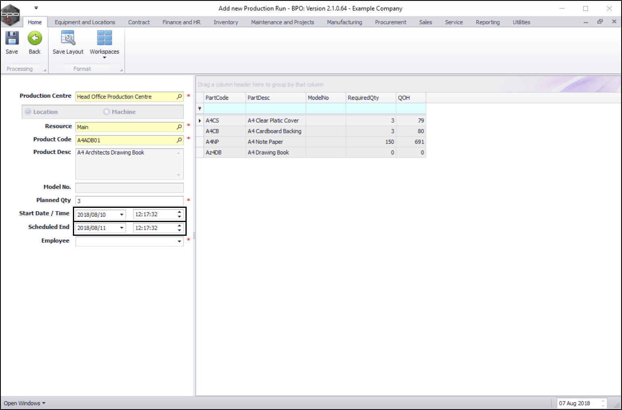This screenshot has width=622, height=410.
Task: Click the PartDesc filter row cell
Action: point(276,109)
